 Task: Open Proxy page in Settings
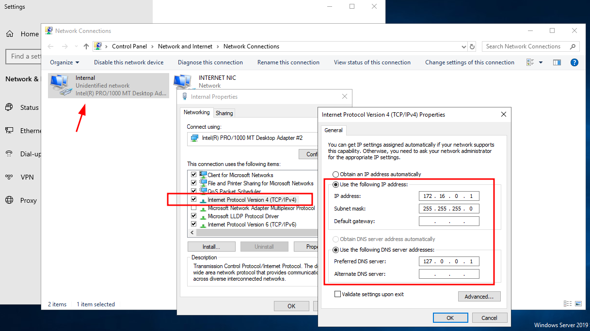tap(21, 200)
